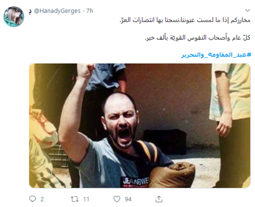255x207 pixels.
Task: Click the second line starting with كلّ عام
Action: pyautogui.click(x=198, y=37)
